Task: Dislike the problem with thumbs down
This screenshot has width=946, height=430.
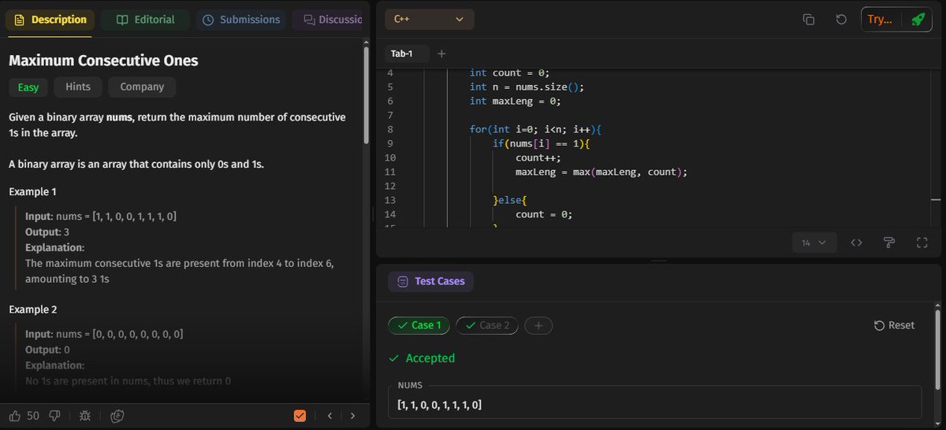Action: click(55, 416)
